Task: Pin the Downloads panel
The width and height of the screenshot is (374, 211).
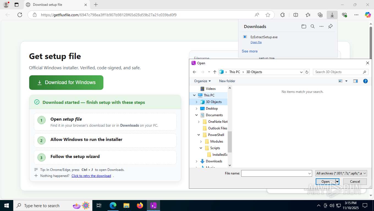Action: point(331,26)
